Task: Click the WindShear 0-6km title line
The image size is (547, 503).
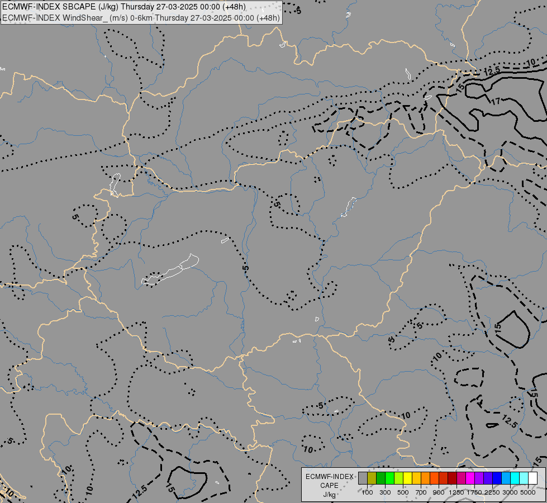Action: point(141,18)
